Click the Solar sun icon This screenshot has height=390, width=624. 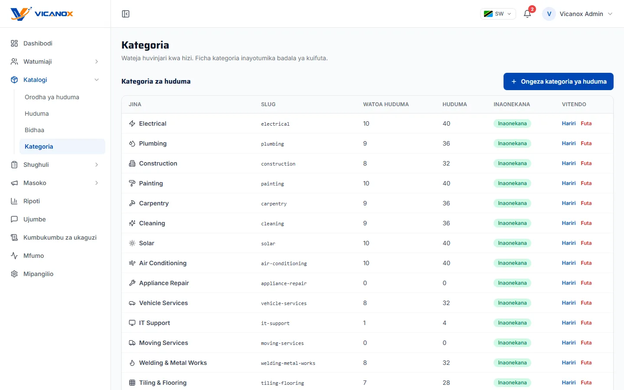132,243
